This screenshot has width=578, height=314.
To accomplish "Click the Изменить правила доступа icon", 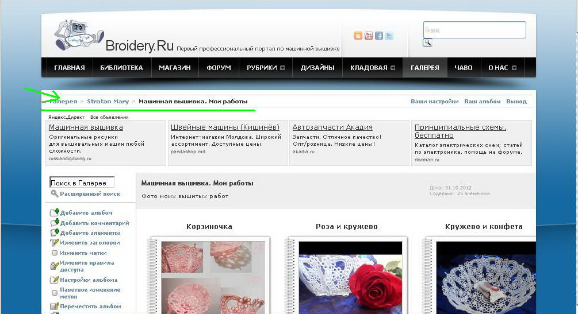I will (55, 265).
